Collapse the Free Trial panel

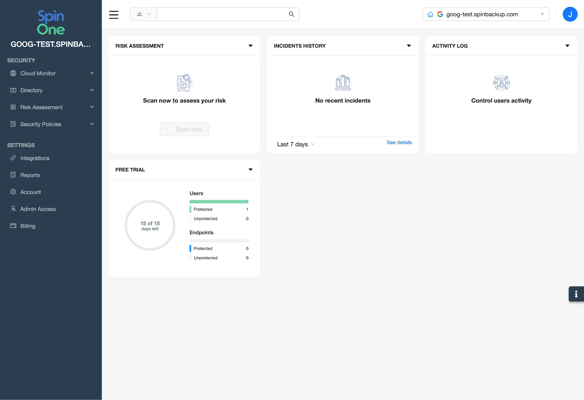(251, 169)
